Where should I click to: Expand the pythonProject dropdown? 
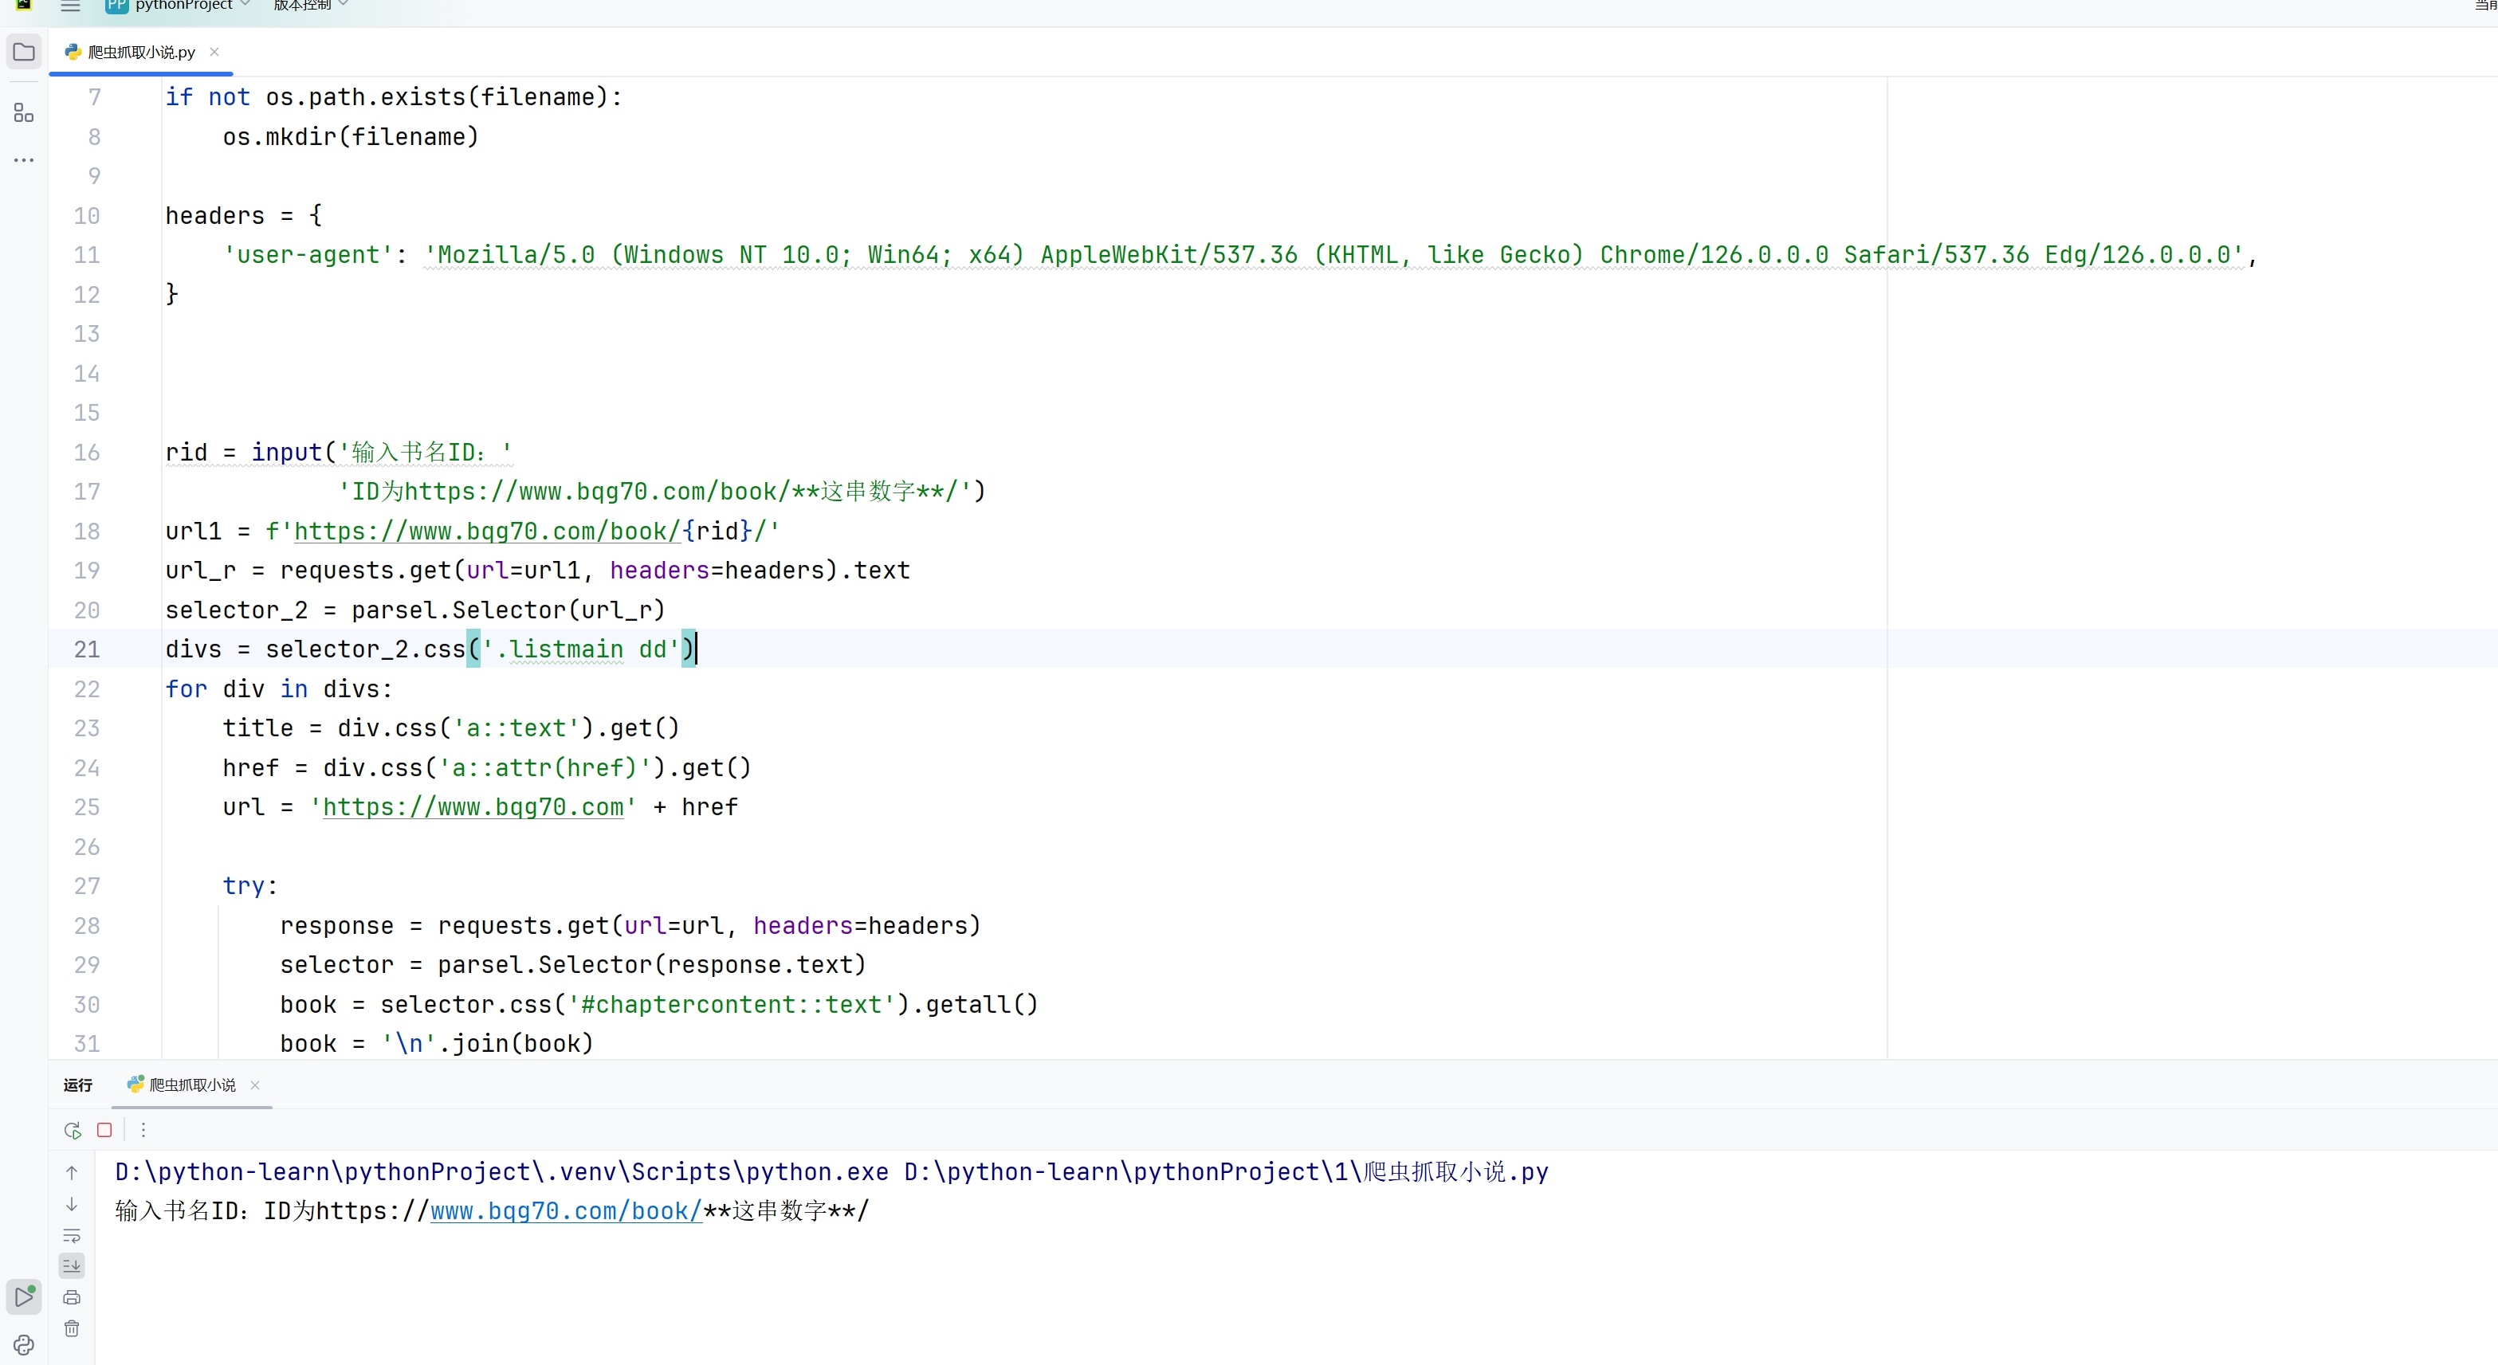[x=179, y=6]
